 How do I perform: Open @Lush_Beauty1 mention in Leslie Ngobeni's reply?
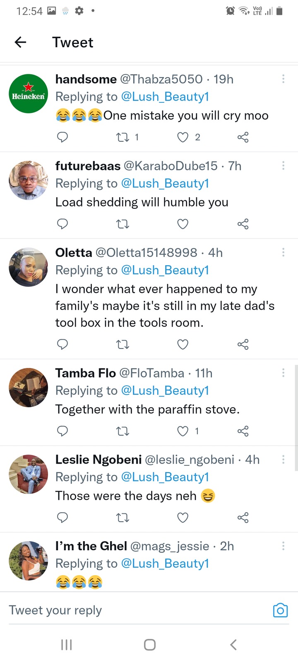click(x=165, y=477)
